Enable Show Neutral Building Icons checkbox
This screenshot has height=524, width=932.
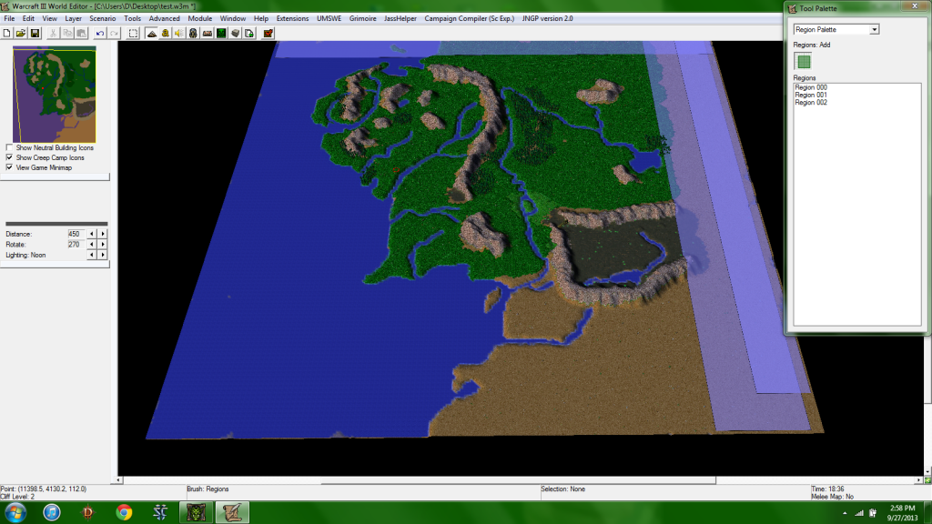[x=9, y=147]
